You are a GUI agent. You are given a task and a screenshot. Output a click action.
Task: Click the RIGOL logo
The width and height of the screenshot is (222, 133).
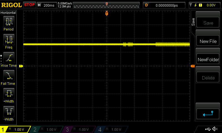coord(11,5)
